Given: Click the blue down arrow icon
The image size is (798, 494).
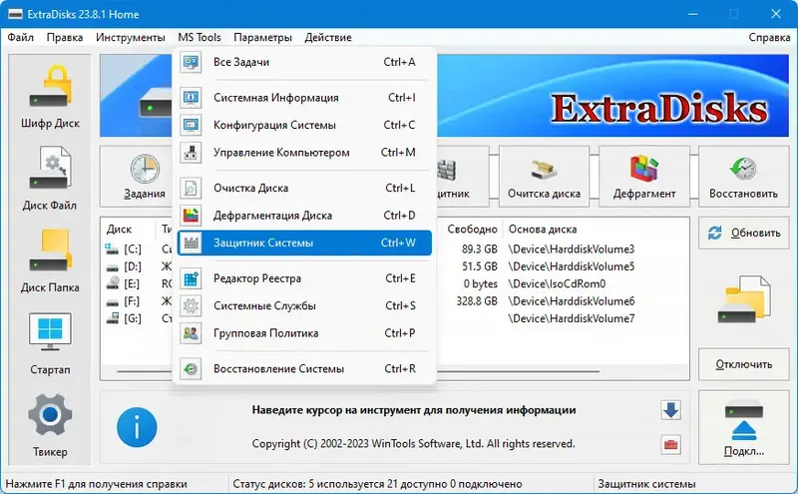Looking at the screenshot, I should [670, 410].
